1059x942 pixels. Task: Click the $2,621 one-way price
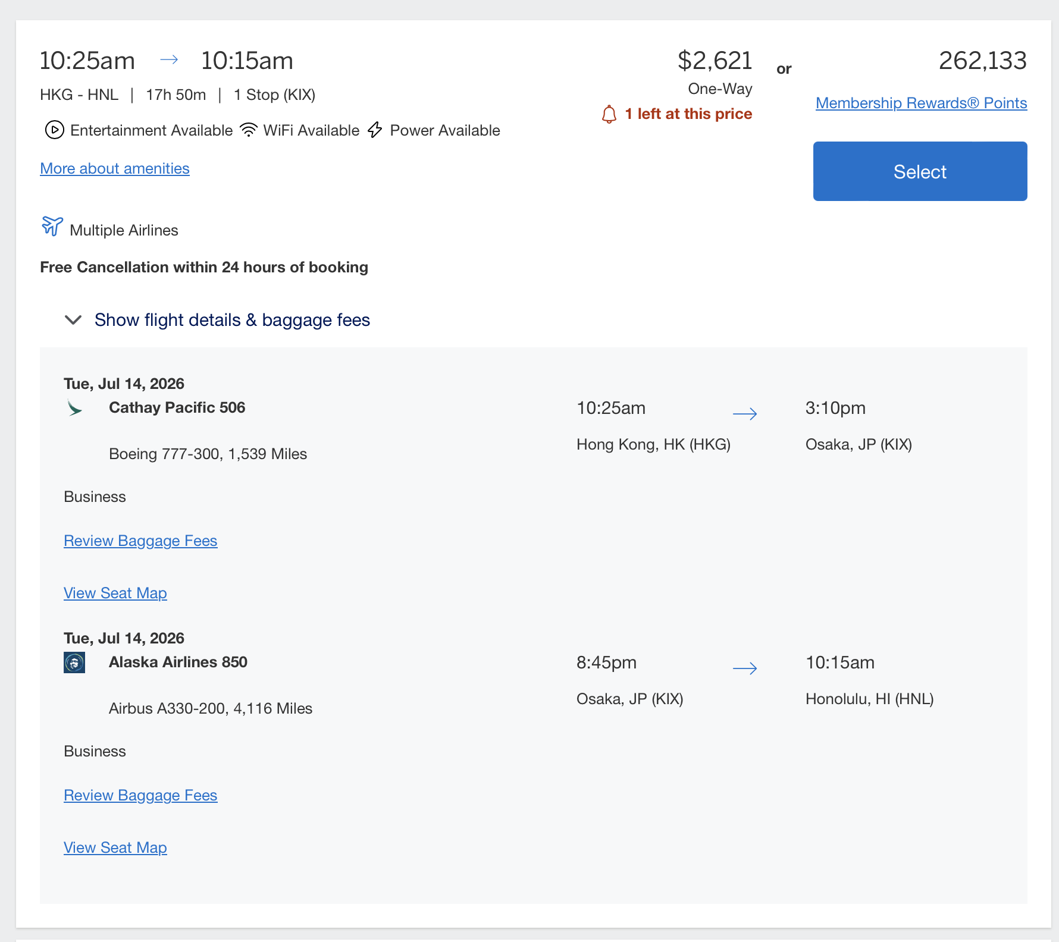[715, 61]
